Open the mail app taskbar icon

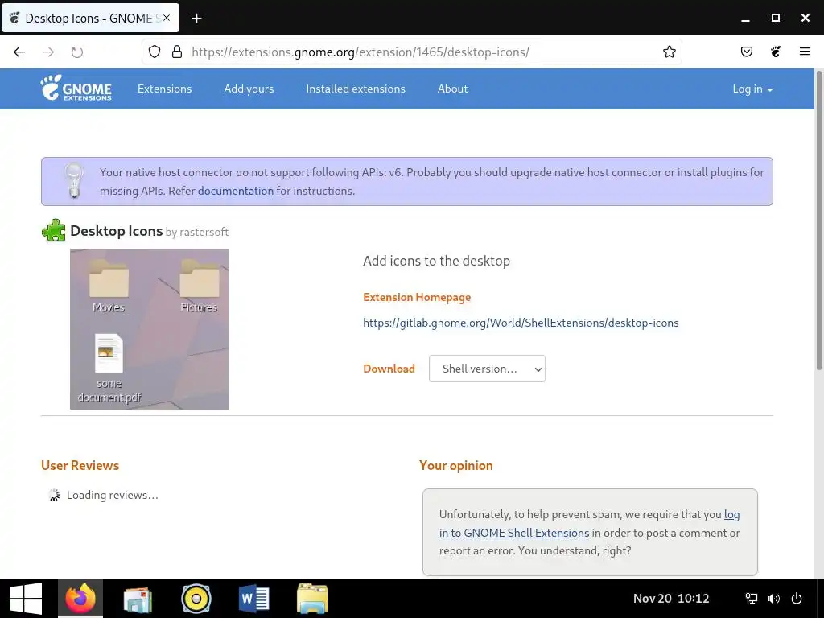[138, 599]
